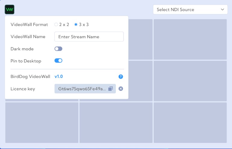Viewport: 232px width, 149px height.
Task: Select the top-center video wall cell
Action: coord(140,39)
